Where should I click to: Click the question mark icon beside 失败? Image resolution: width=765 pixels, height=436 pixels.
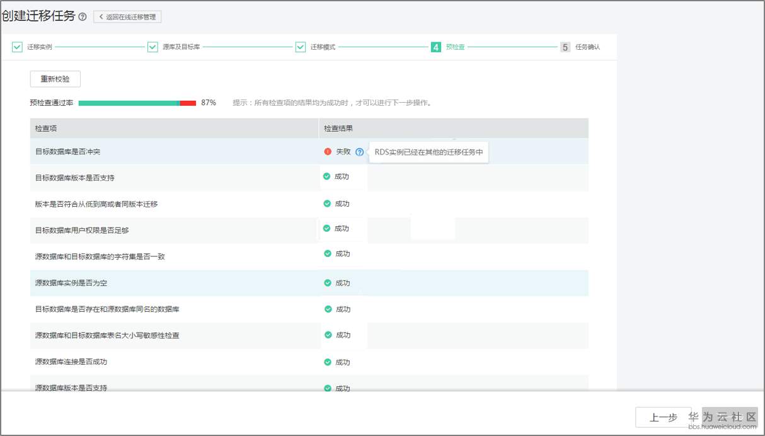pos(359,152)
